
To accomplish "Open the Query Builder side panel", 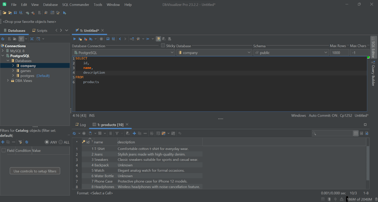I will point(373,73).
